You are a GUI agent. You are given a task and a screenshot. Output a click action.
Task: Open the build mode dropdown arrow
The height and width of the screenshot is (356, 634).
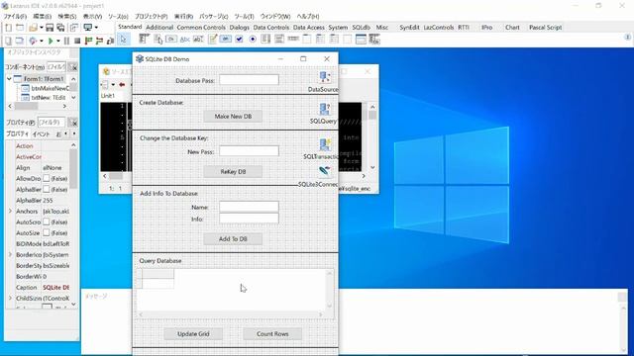(41, 42)
